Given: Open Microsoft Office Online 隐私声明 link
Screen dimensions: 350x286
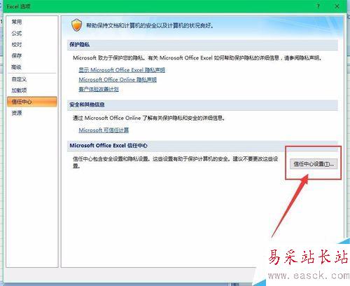Looking at the screenshot, I should tap(118, 80).
